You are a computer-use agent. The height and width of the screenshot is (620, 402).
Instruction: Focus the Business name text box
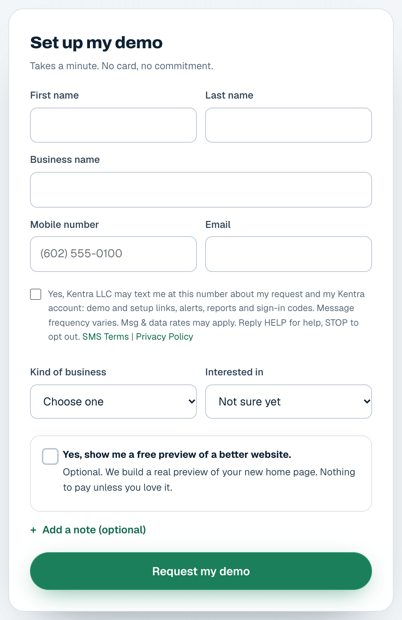pyautogui.click(x=201, y=190)
